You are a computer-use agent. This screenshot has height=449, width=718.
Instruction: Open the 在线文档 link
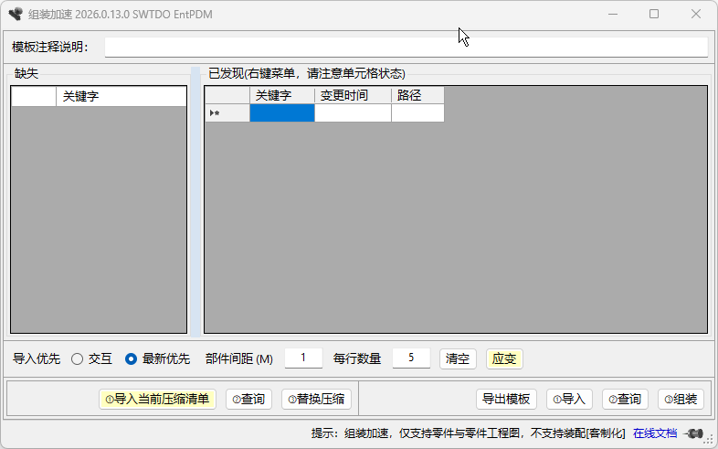click(x=655, y=433)
